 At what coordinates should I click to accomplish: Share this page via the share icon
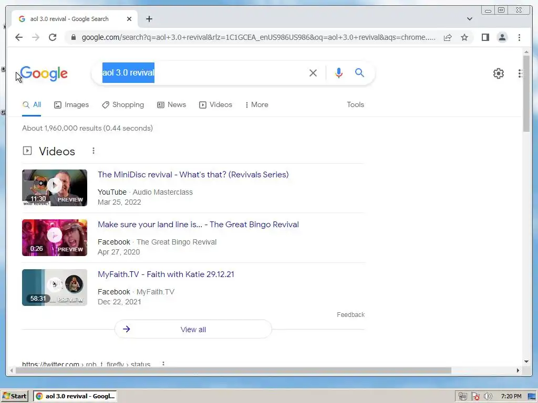448,37
